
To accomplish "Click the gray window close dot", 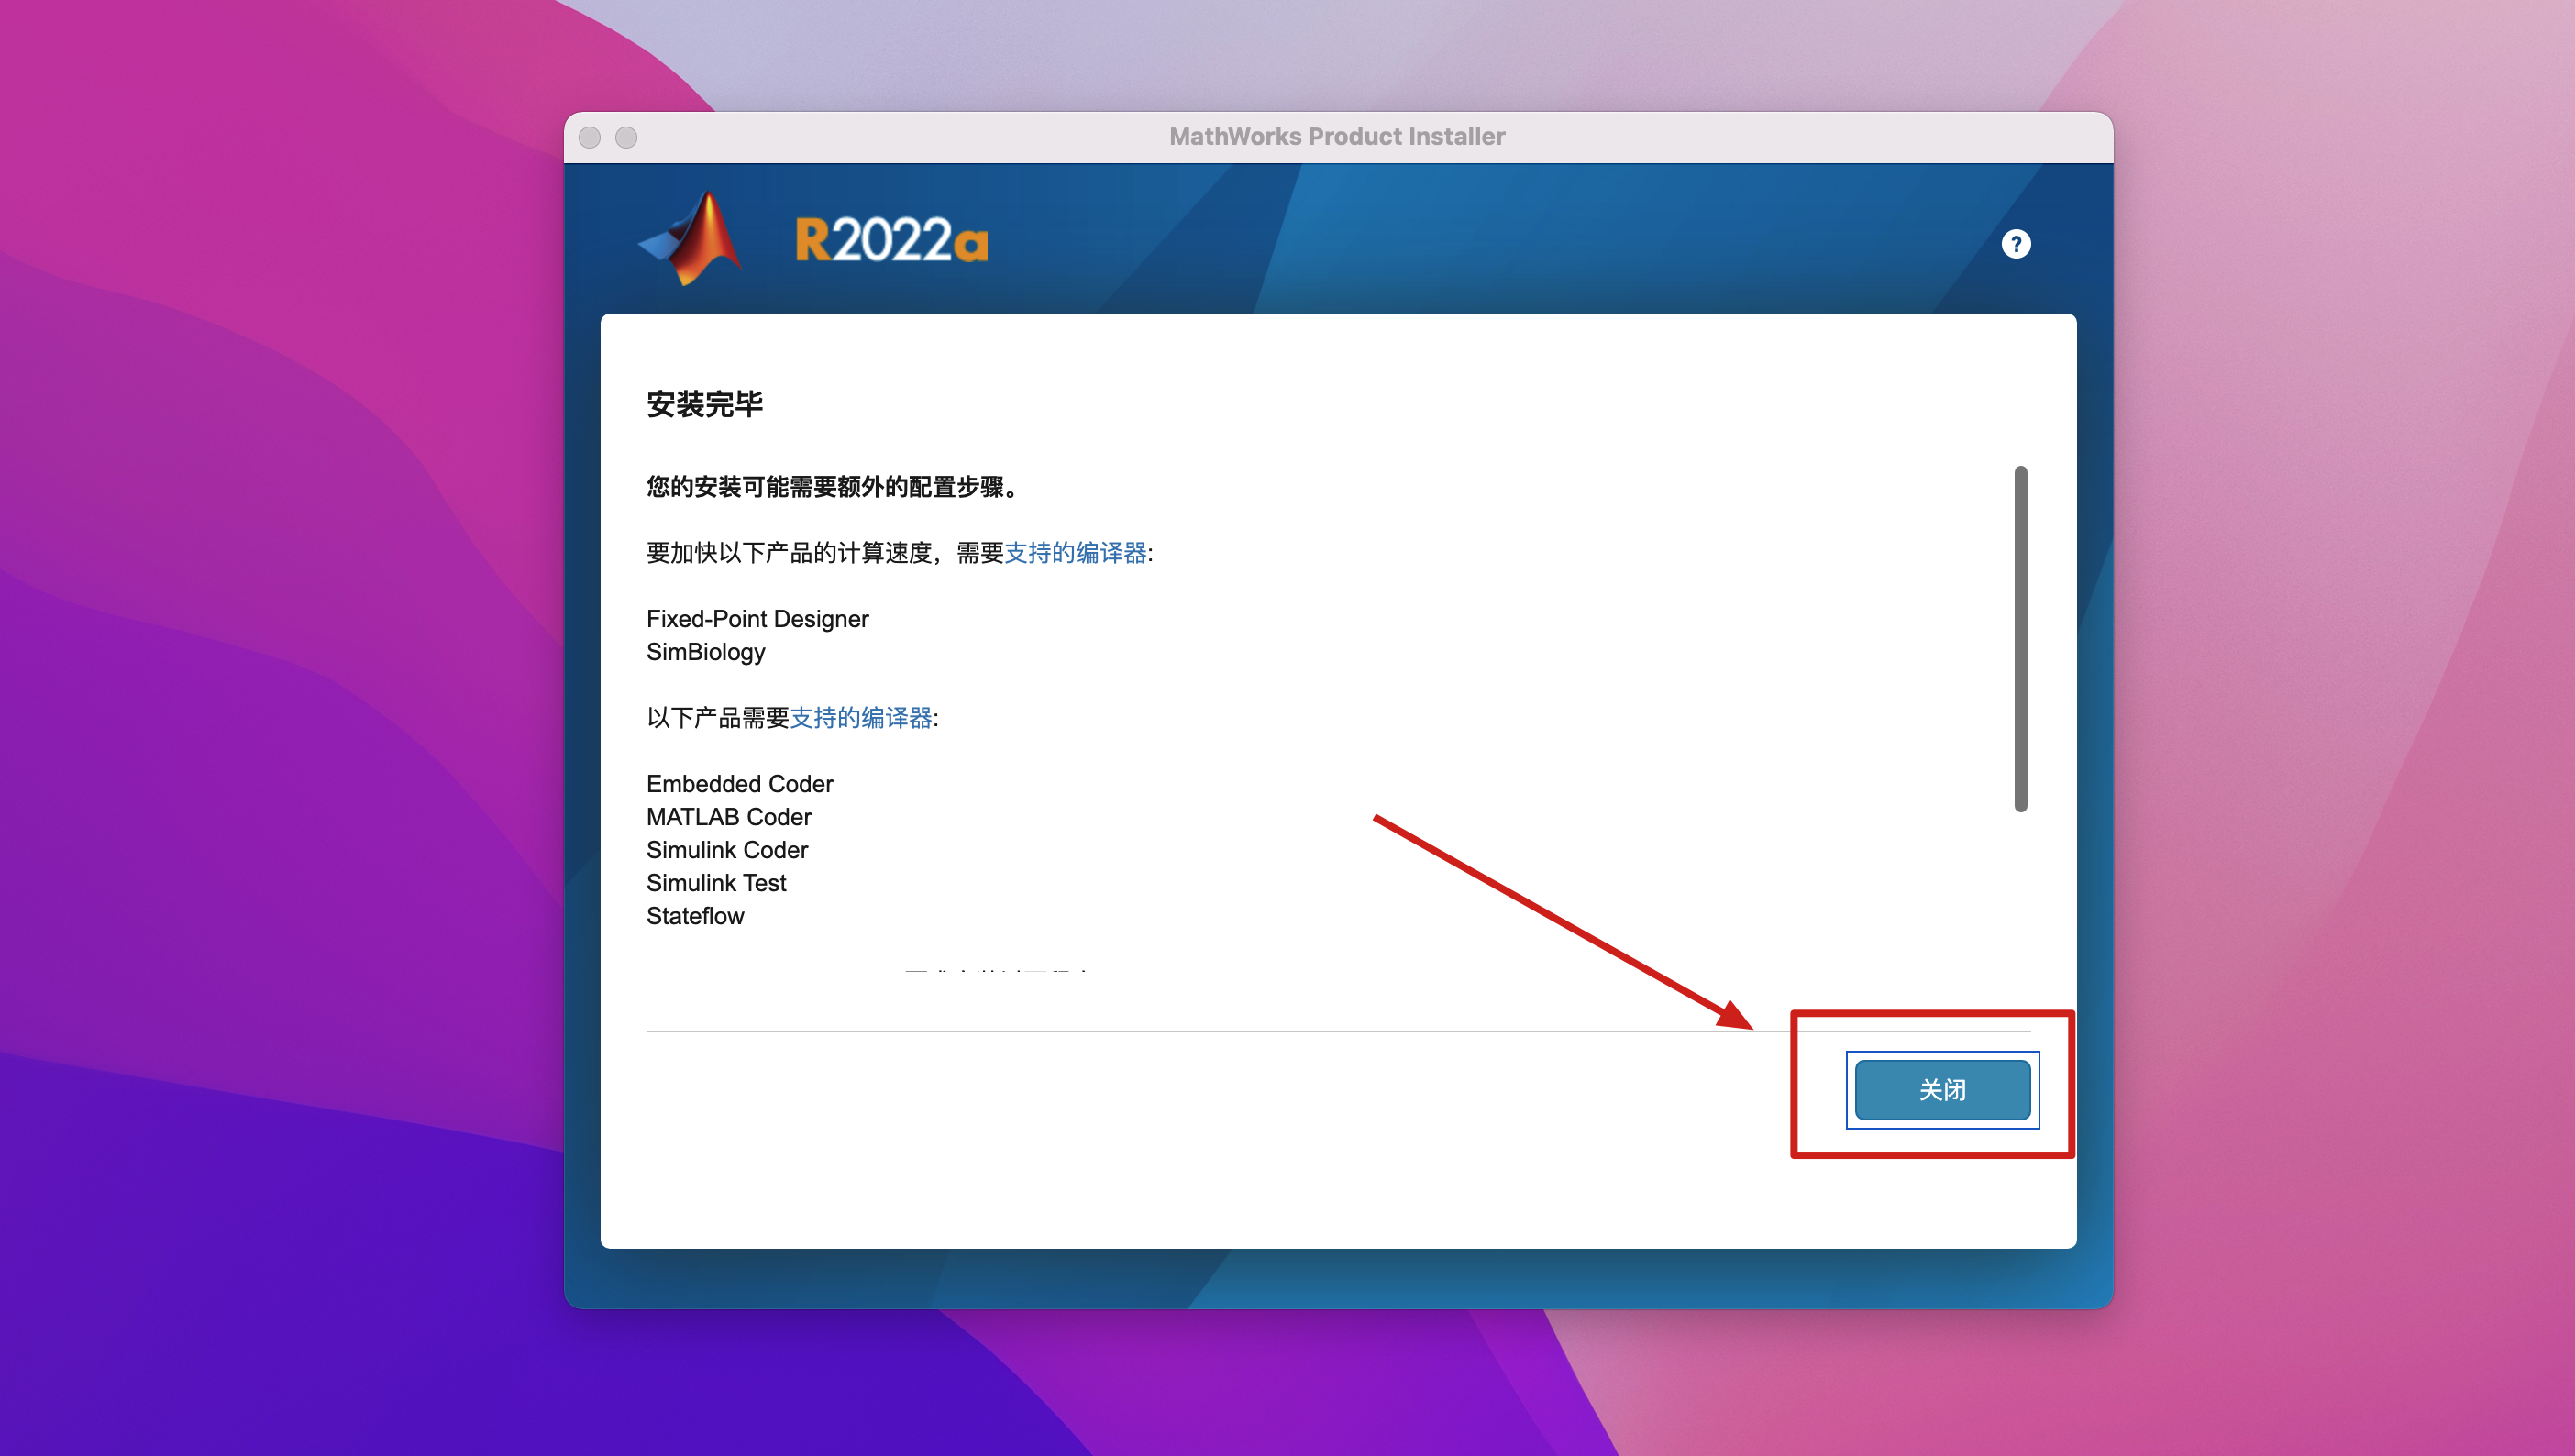I will coord(590,137).
